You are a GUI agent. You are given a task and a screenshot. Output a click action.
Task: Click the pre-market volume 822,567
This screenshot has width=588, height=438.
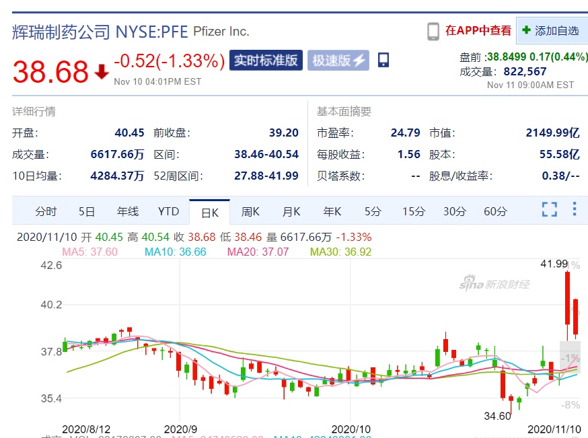(x=525, y=71)
